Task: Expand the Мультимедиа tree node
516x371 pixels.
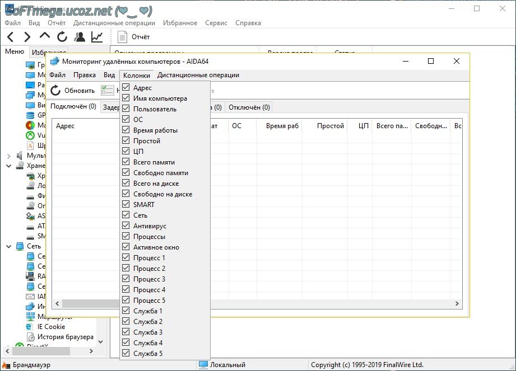Action: [x=8, y=156]
